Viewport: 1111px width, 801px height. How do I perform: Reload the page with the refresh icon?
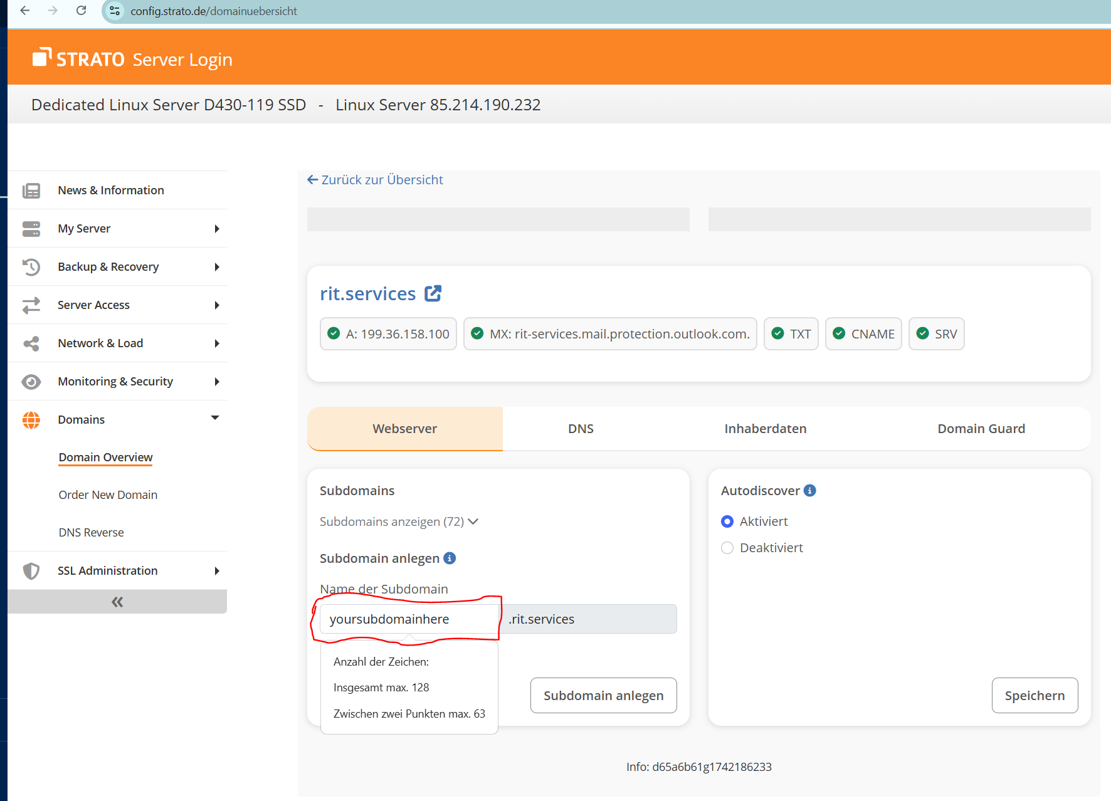click(81, 11)
